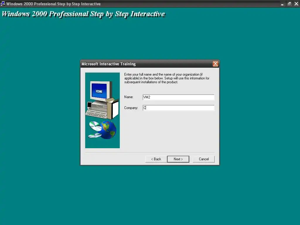This screenshot has width=300, height=225.
Task: Click into the Company text field
Action: tap(178, 108)
